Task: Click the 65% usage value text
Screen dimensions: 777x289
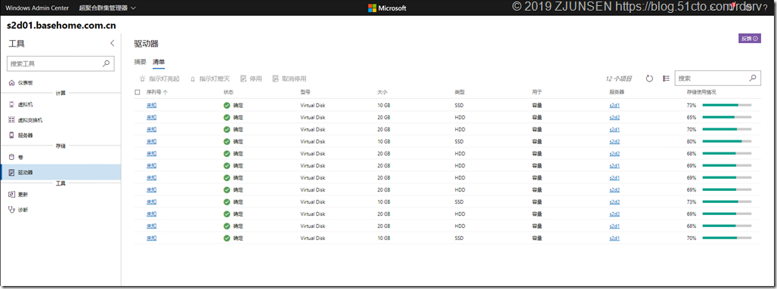Action: pos(692,117)
